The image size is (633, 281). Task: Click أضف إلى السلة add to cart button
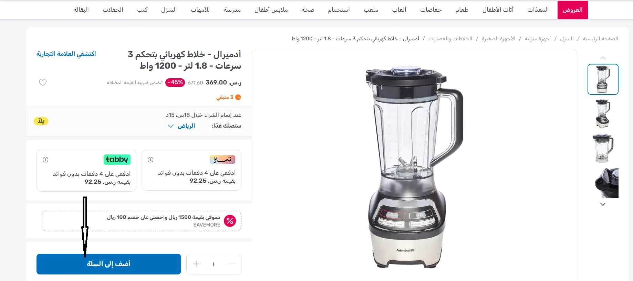pyautogui.click(x=109, y=264)
